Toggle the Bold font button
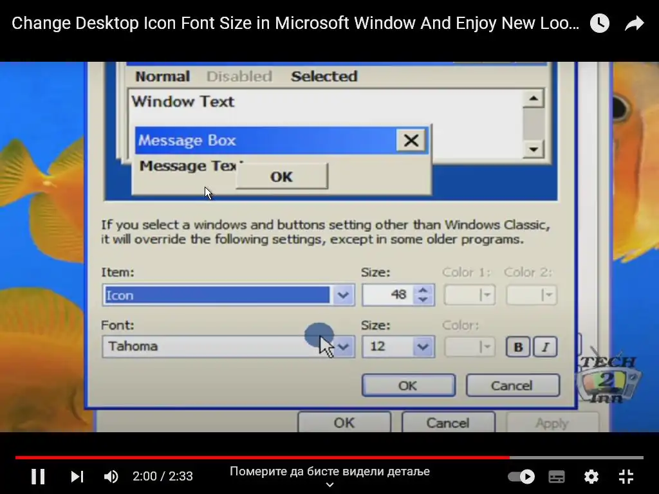Viewport: 659px width, 494px height. coord(518,347)
